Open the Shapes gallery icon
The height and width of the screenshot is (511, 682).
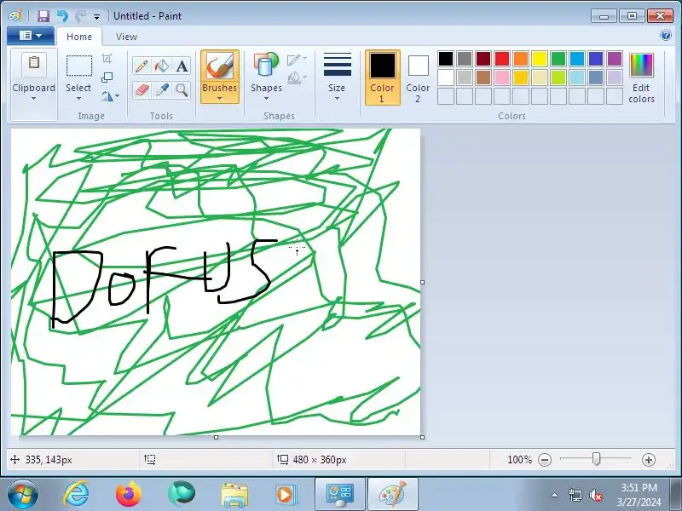tap(266, 66)
